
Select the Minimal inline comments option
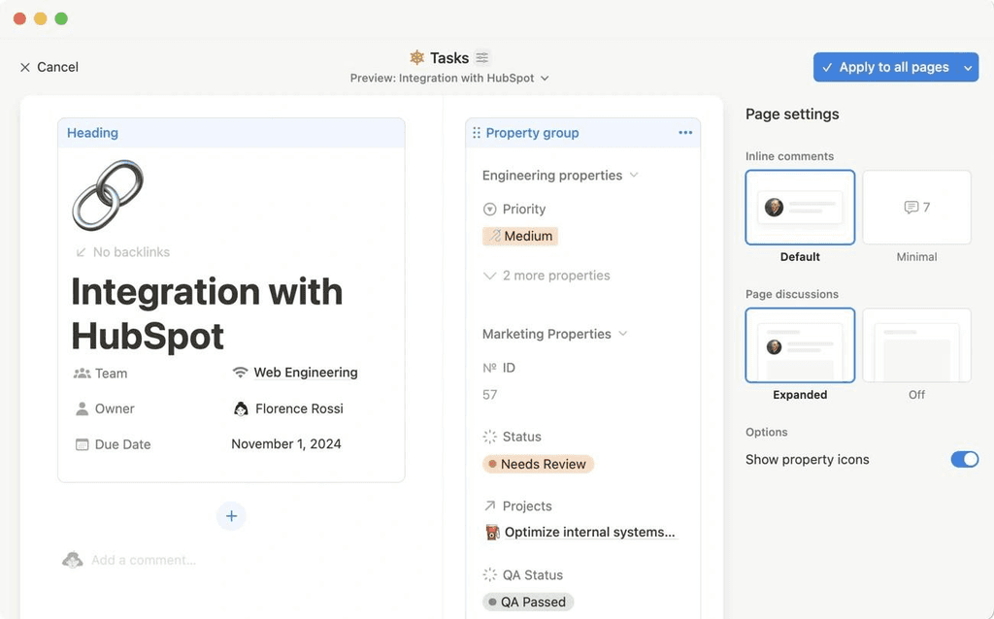(915, 207)
